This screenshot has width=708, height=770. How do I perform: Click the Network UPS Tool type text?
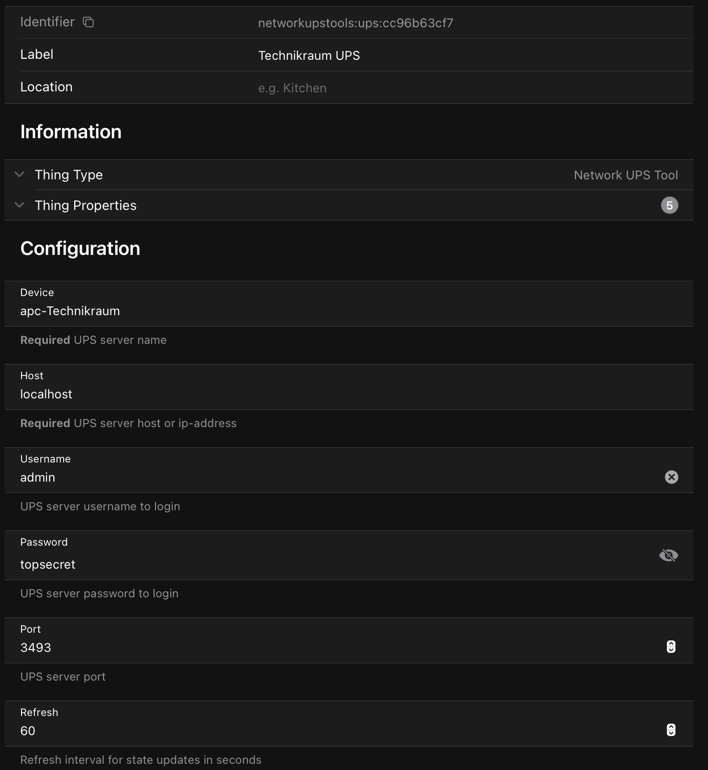tap(626, 175)
